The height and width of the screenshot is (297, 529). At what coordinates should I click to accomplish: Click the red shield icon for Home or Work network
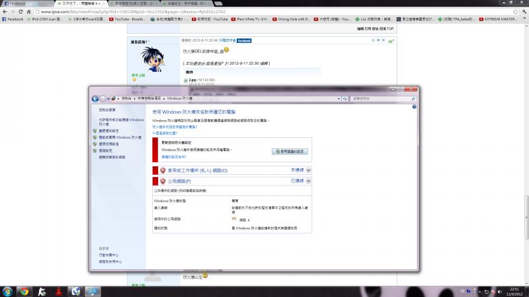[163, 170]
